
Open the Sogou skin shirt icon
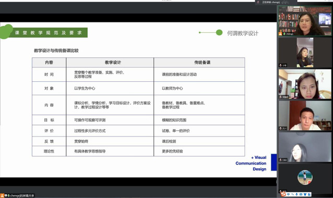click(305, 194)
